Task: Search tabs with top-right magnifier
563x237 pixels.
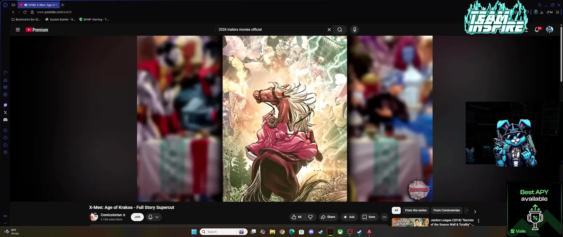Action: 540,5
